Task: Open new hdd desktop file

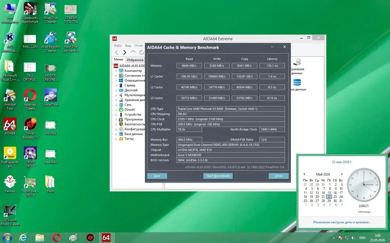Action: (51, 156)
